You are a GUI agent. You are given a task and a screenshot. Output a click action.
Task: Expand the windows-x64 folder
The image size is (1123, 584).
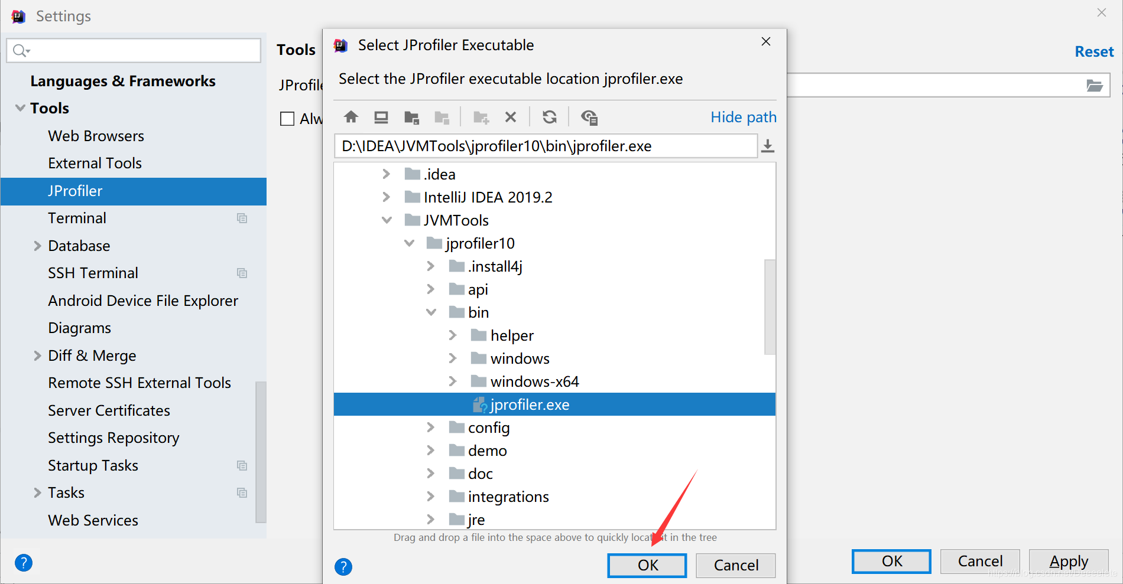click(x=453, y=381)
